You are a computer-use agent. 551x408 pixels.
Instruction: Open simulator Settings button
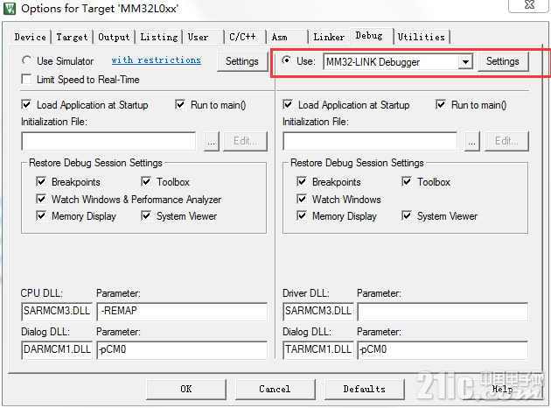click(241, 61)
